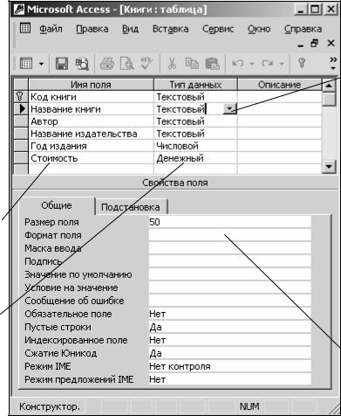Click the Copy toolbar icon

click(192, 63)
